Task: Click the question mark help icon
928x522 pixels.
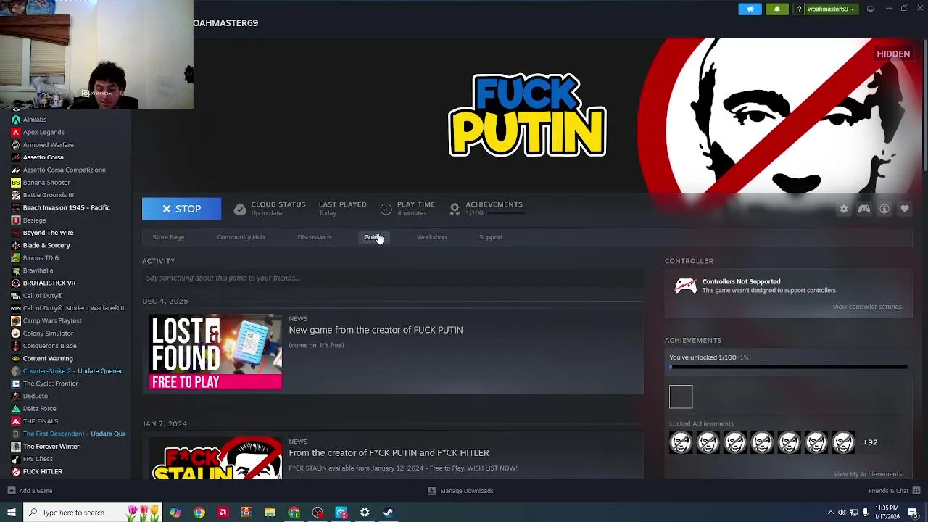Action: pyautogui.click(x=799, y=9)
